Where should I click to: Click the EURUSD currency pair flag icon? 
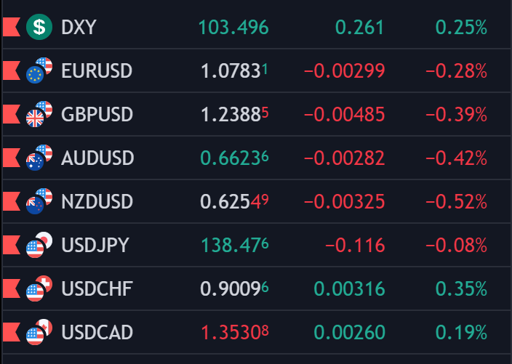[39, 71]
